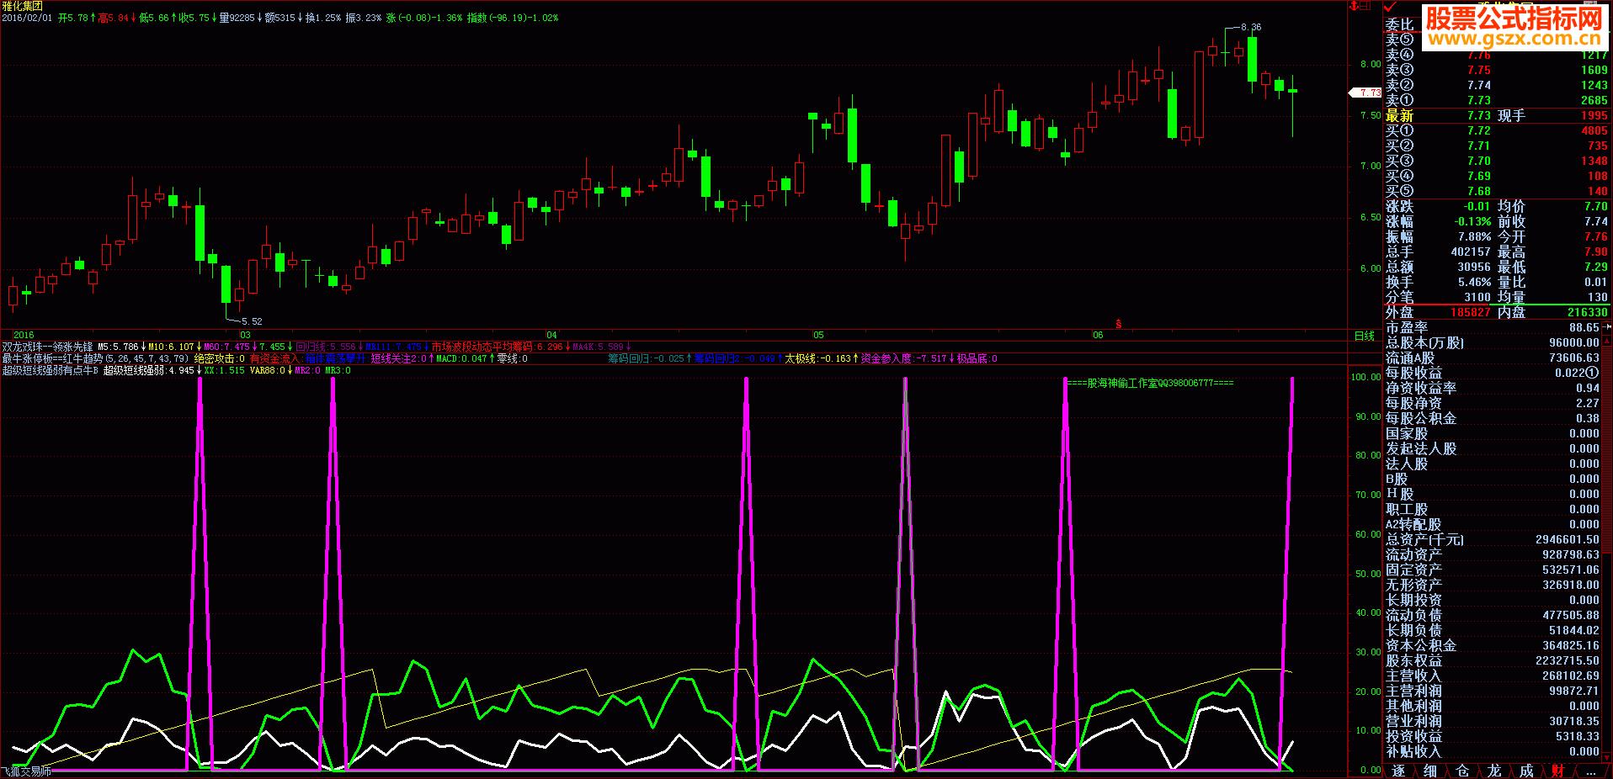Click the 8.36 high price label on chart

(1251, 28)
